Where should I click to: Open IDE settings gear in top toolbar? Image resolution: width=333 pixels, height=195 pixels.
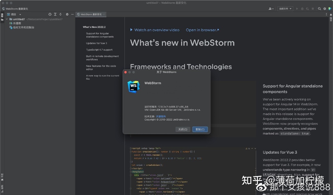click(x=325, y=9)
